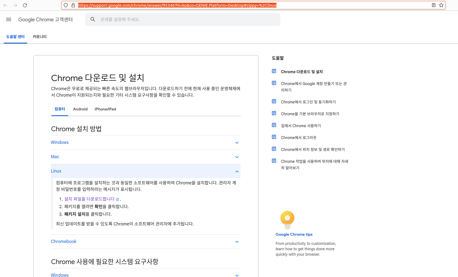
Task: Click article icon beside Chrome 다운로드 및 설치
Action: point(274,71)
